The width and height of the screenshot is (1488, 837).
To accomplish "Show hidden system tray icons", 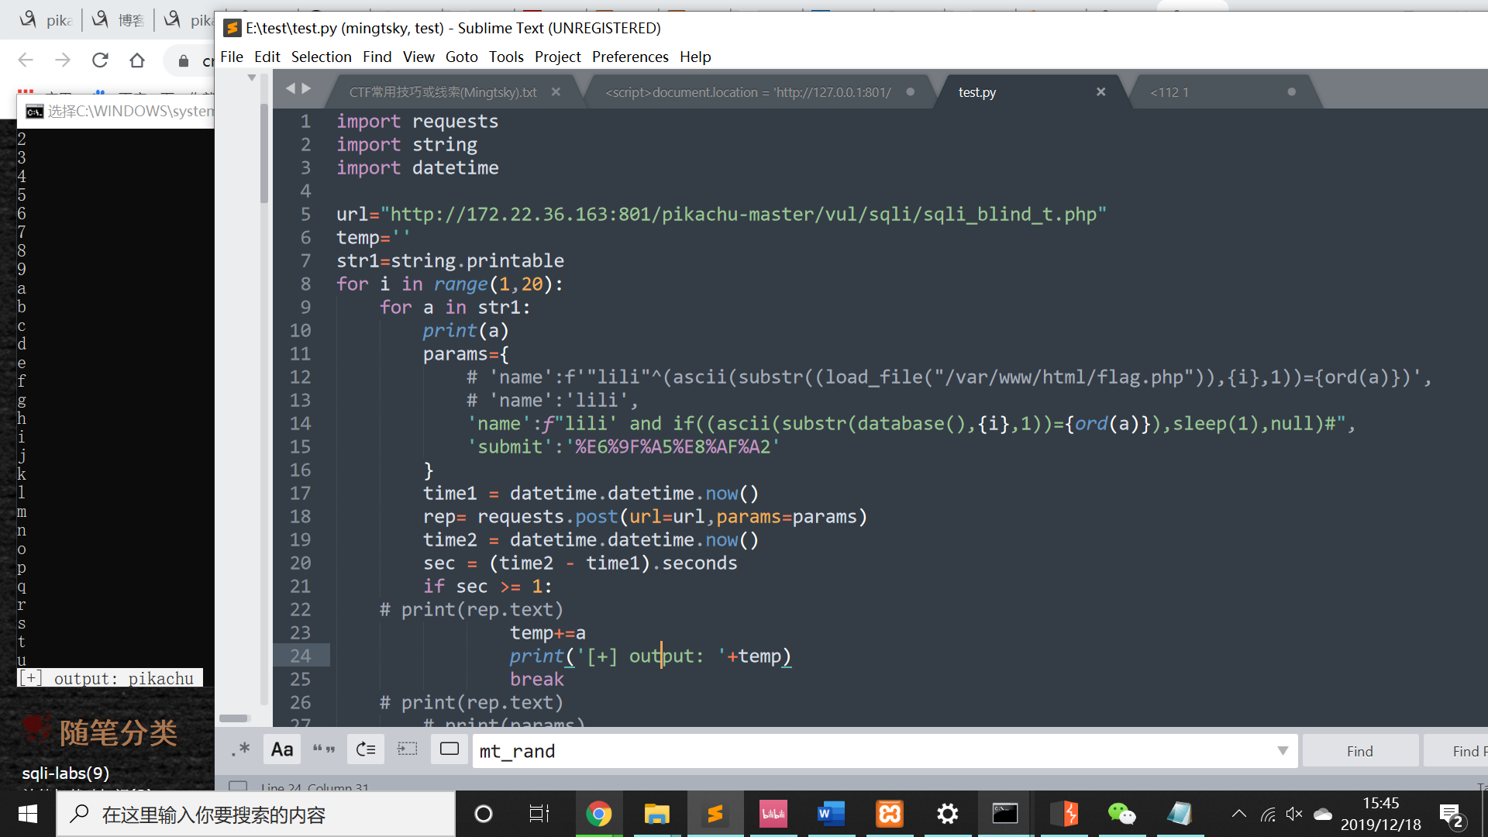I will tap(1238, 814).
